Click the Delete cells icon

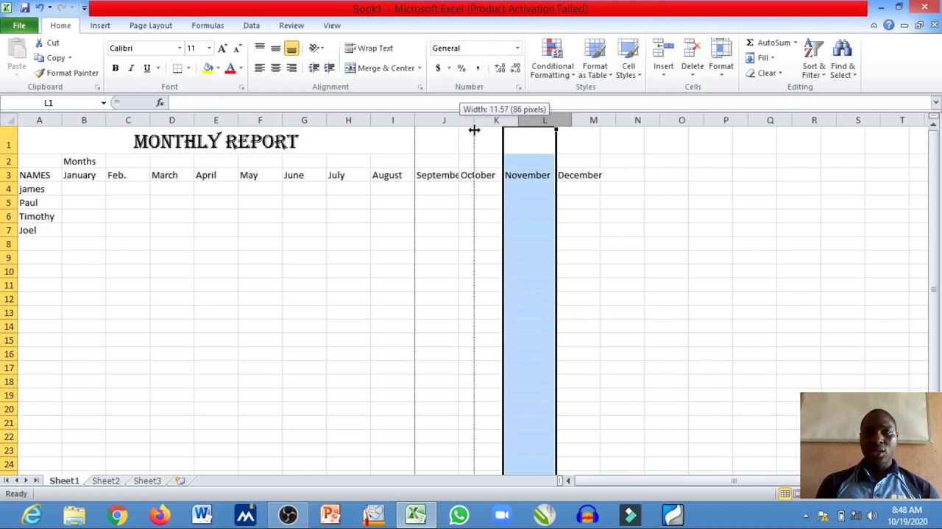pyautogui.click(x=693, y=49)
